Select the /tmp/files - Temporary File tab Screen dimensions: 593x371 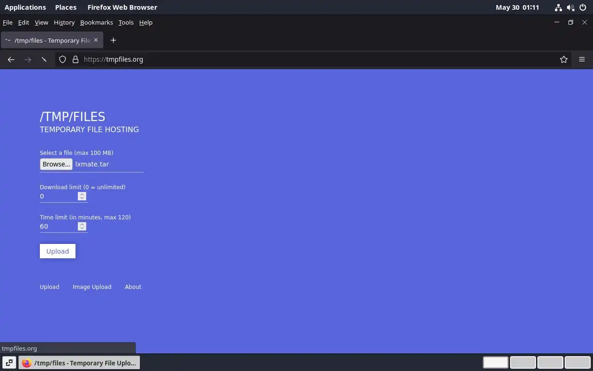pos(52,40)
